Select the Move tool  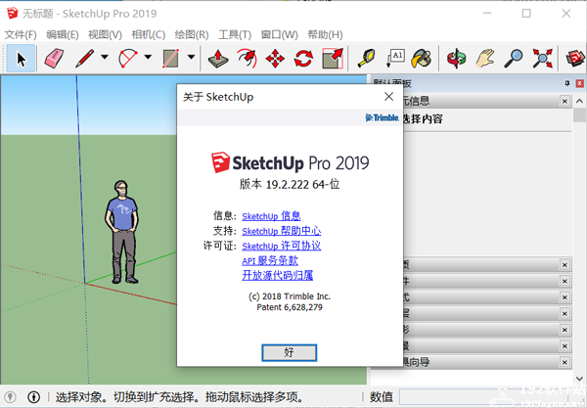coord(275,59)
